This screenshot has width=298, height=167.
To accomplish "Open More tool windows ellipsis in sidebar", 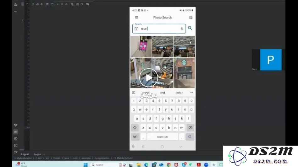I will click(x=16, y=11).
